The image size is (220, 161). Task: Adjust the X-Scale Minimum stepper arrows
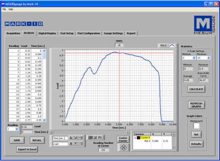point(194,58)
